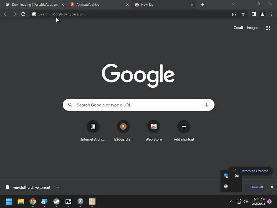The height and width of the screenshot is (208, 277).
Task: Open Gmail link
Action: tap(238, 28)
